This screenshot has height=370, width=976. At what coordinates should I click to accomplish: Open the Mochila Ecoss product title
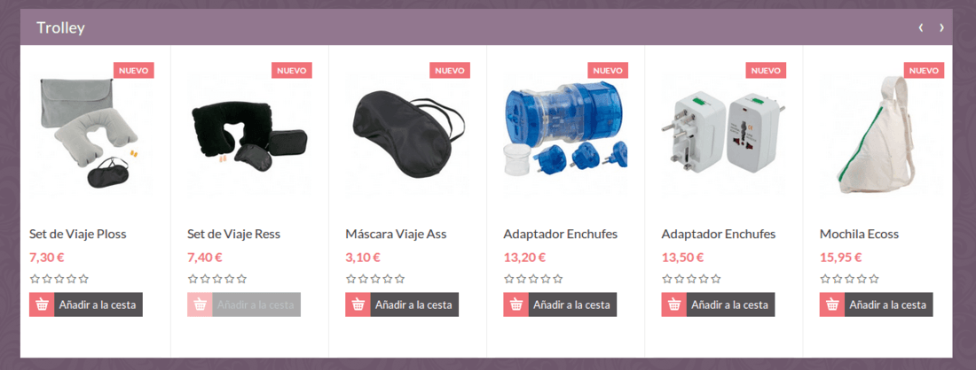pos(859,234)
